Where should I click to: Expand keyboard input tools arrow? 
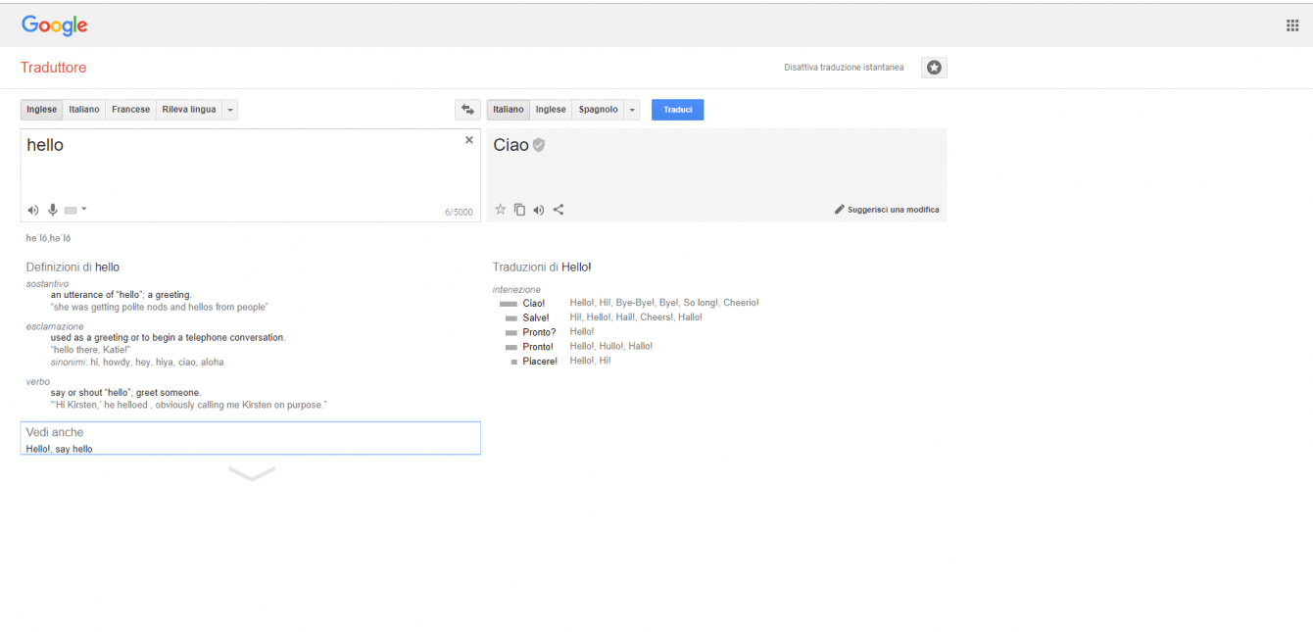coord(84,209)
